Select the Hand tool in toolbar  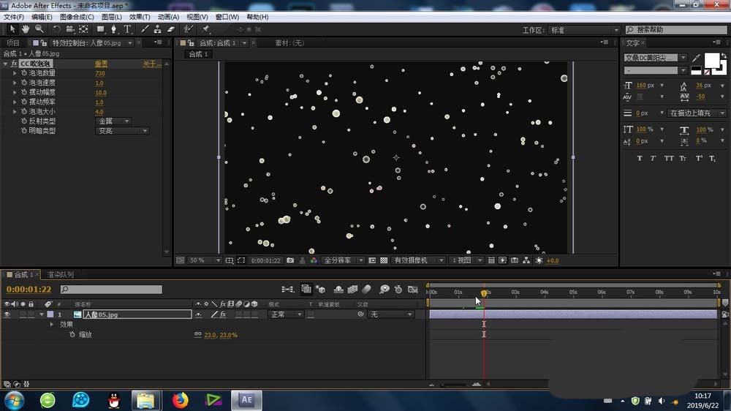click(26, 29)
